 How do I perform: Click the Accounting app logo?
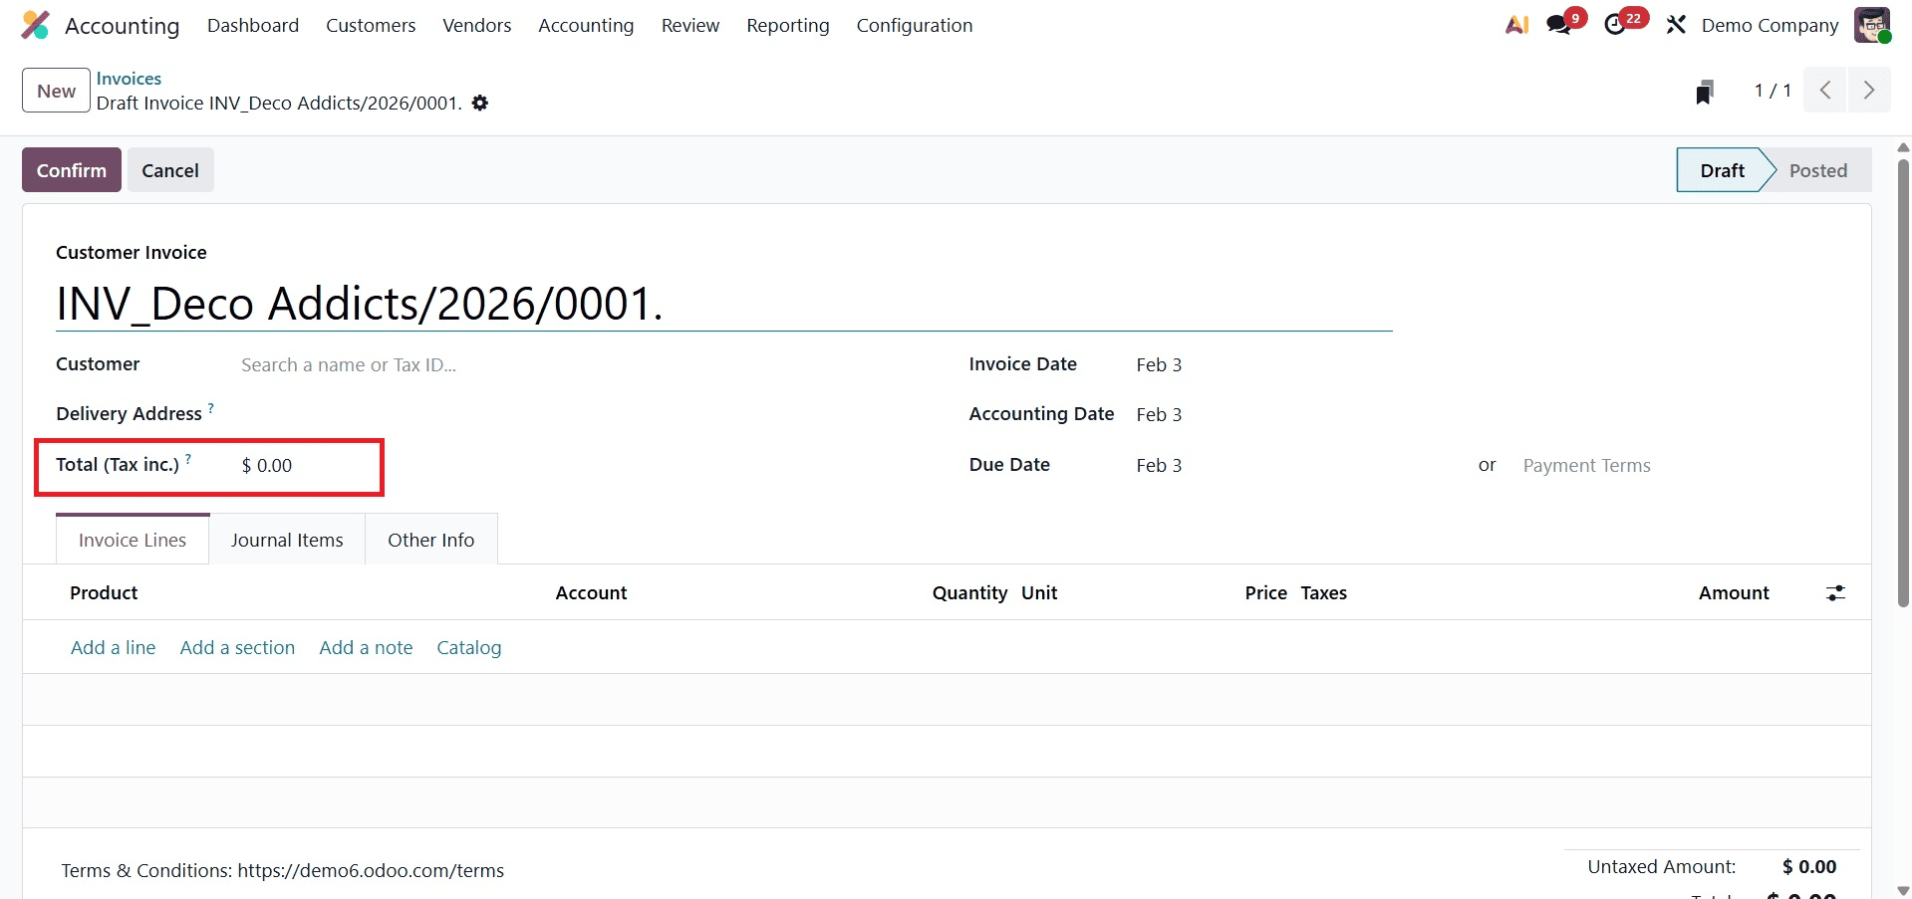pos(35,25)
